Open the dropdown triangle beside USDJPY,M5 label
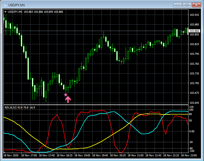 pyautogui.click(x=5, y=12)
